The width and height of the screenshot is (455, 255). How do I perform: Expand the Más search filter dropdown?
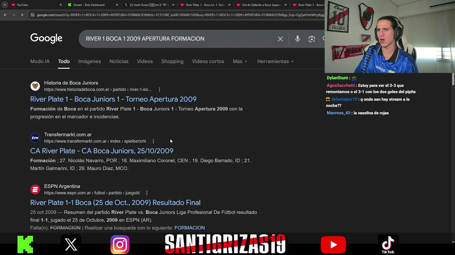240,61
